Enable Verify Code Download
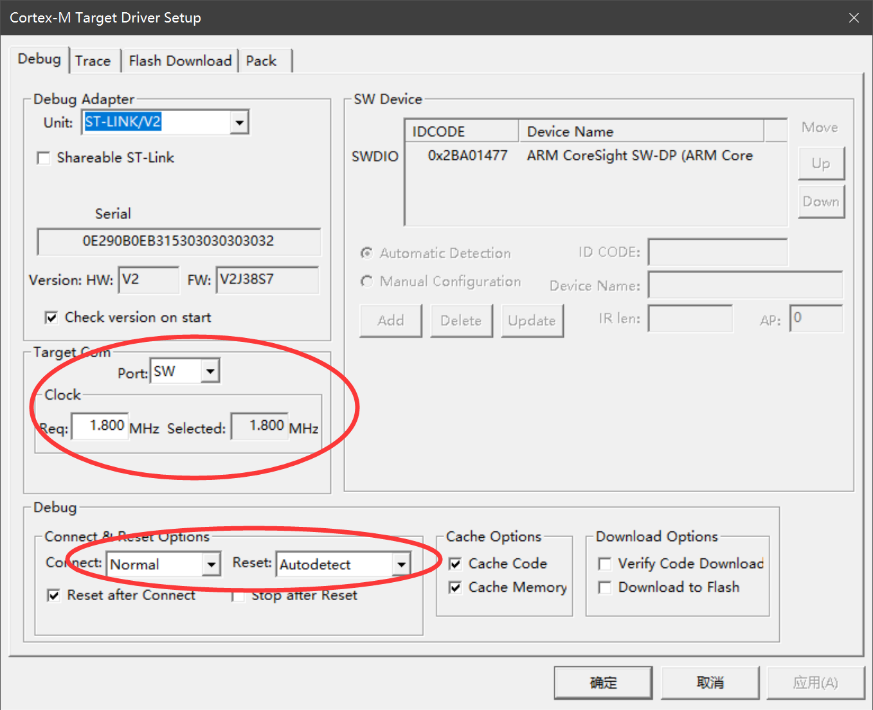Viewport: 873px width, 710px height. coord(604,564)
